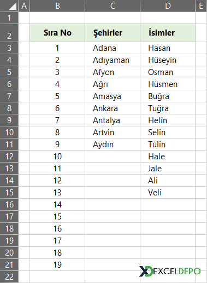The width and height of the screenshot is (207, 283).
Task: Select column A header
Action: [x=24, y=6]
